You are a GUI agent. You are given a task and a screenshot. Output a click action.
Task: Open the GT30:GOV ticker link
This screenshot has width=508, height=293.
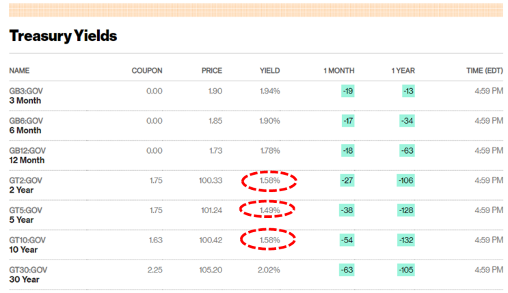(28, 270)
